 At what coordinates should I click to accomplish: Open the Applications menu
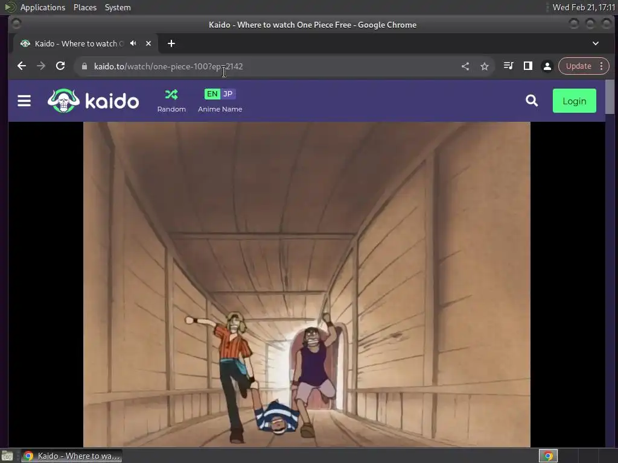pyautogui.click(x=43, y=7)
